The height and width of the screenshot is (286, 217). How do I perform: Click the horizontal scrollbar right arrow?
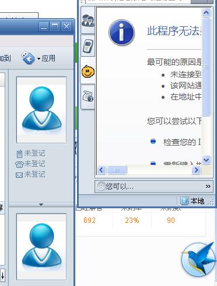coord(196,170)
